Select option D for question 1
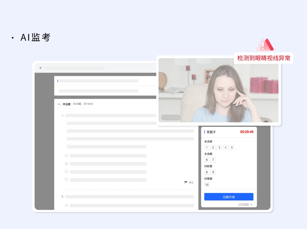Image resolution: width=307 pixels, height=229 pixels. tap(66, 180)
